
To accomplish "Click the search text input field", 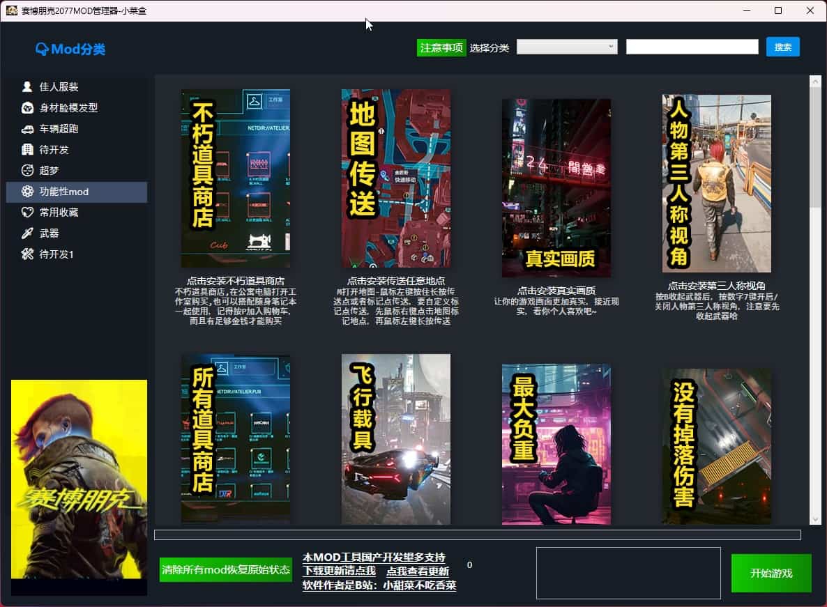I will tap(692, 47).
